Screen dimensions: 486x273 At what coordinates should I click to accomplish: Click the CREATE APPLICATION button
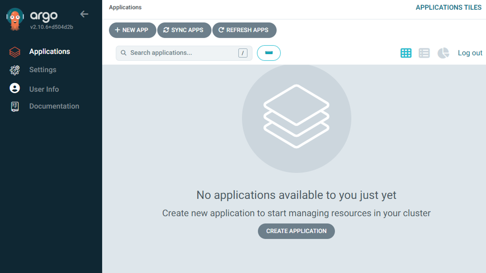[296, 231]
